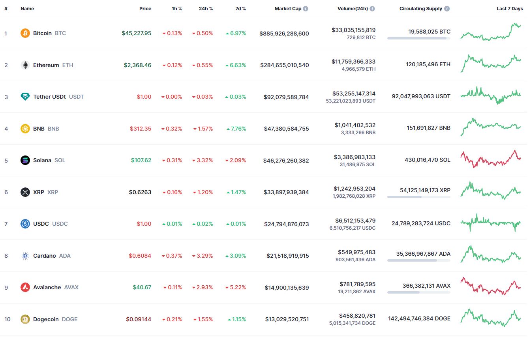Click the BNB yellow logo icon
Viewport: 529px width, 337px height.
point(25,129)
